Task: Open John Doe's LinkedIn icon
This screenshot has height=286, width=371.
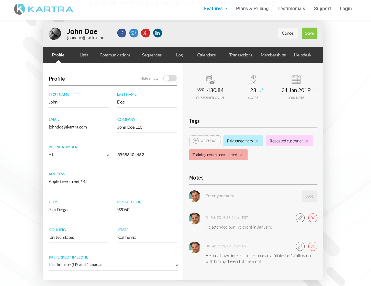Action: click(157, 33)
